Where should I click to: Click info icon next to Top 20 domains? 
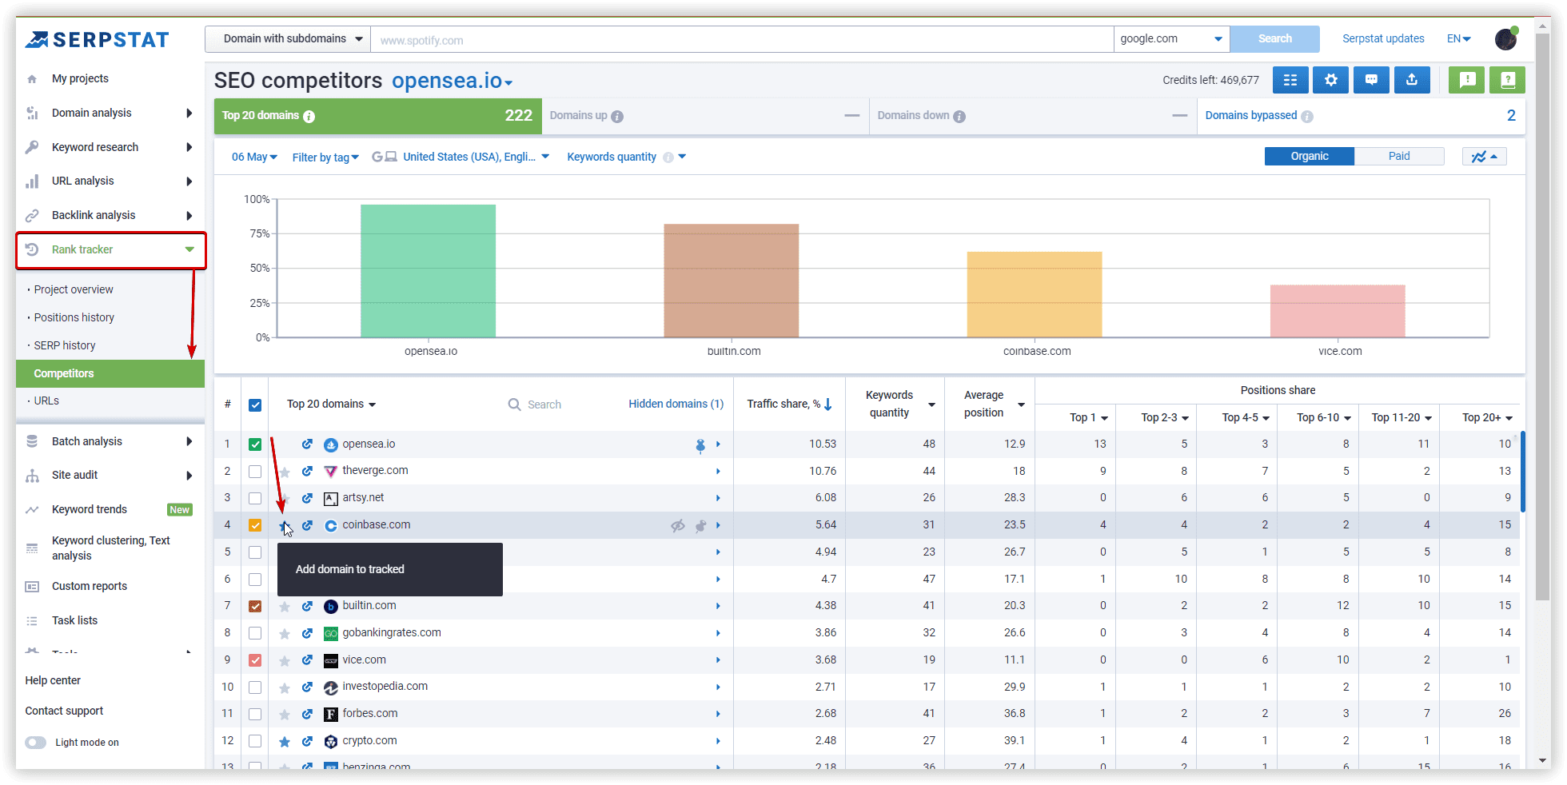pyautogui.click(x=309, y=117)
